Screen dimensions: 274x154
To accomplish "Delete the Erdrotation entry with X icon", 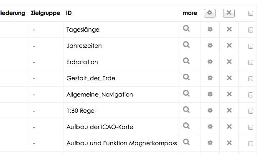I will [229, 62].
